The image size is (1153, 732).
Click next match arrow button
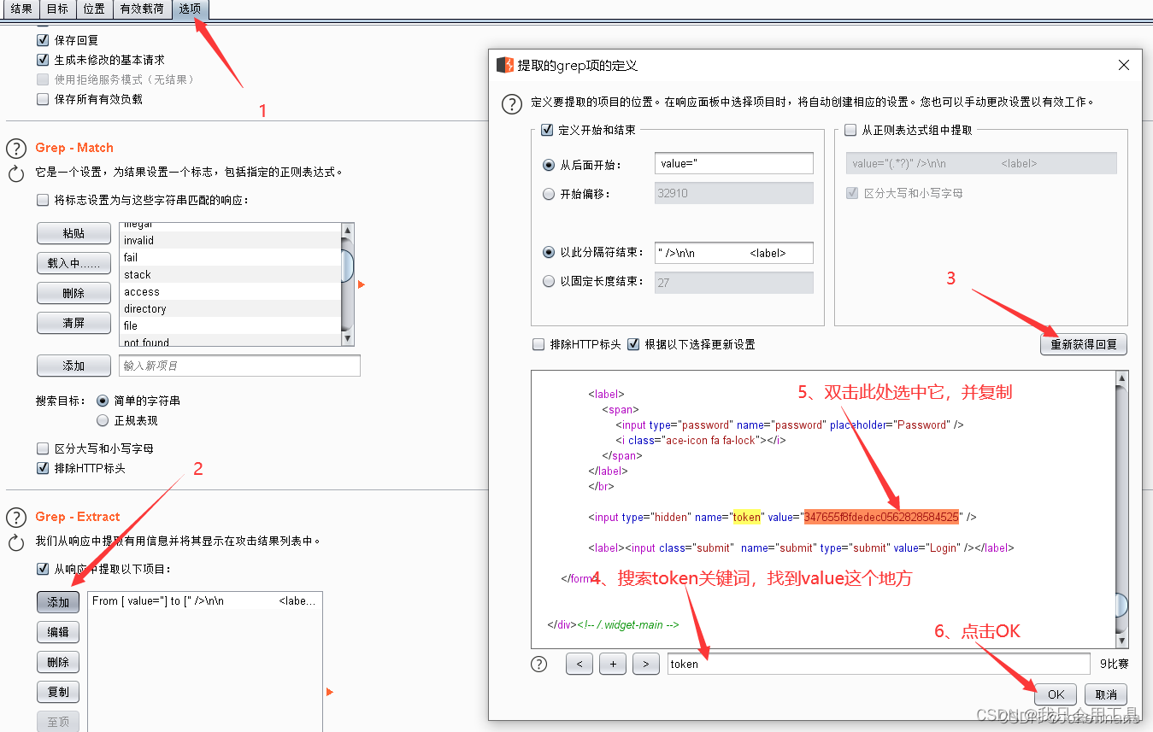(x=646, y=664)
